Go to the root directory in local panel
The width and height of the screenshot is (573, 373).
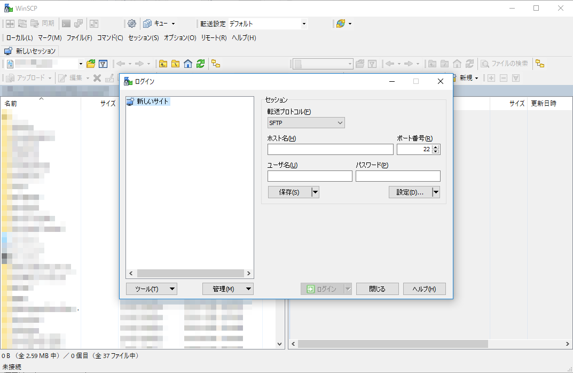click(x=175, y=64)
